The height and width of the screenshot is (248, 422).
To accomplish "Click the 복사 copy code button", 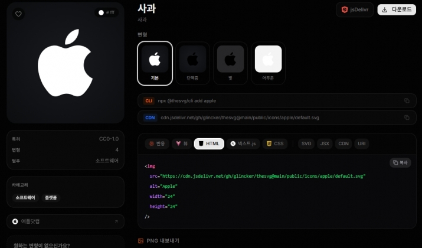I will pyautogui.click(x=400, y=162).
